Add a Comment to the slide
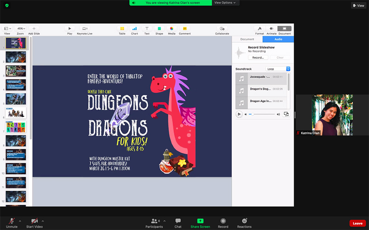The height and width of the screenshot is (230, 369). (x=185, y=29)
